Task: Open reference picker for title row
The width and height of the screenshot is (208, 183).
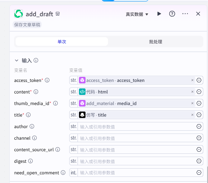Action: 199,115
